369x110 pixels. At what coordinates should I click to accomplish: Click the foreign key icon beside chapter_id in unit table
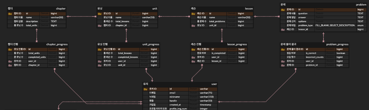click(99, 26)
